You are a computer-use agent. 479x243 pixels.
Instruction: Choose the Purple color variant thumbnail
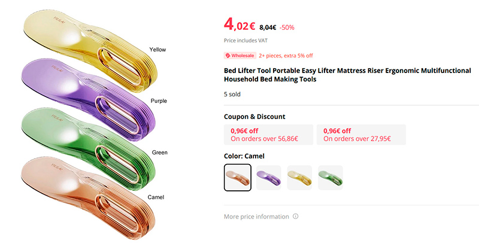tap(268, 178)
